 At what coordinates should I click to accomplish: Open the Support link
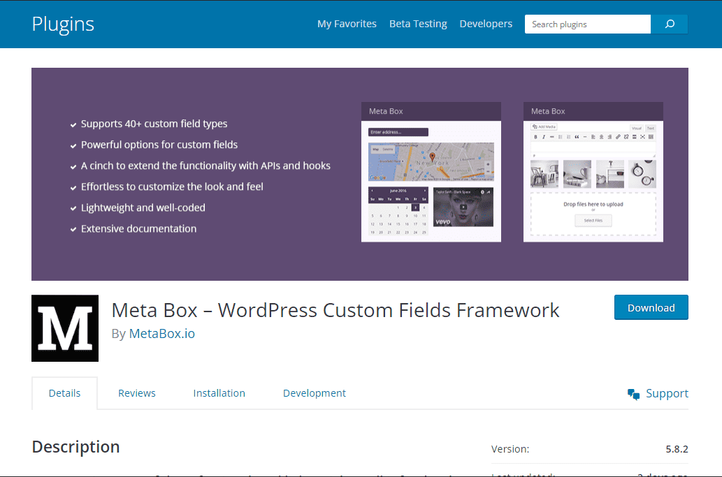point(667,394)
